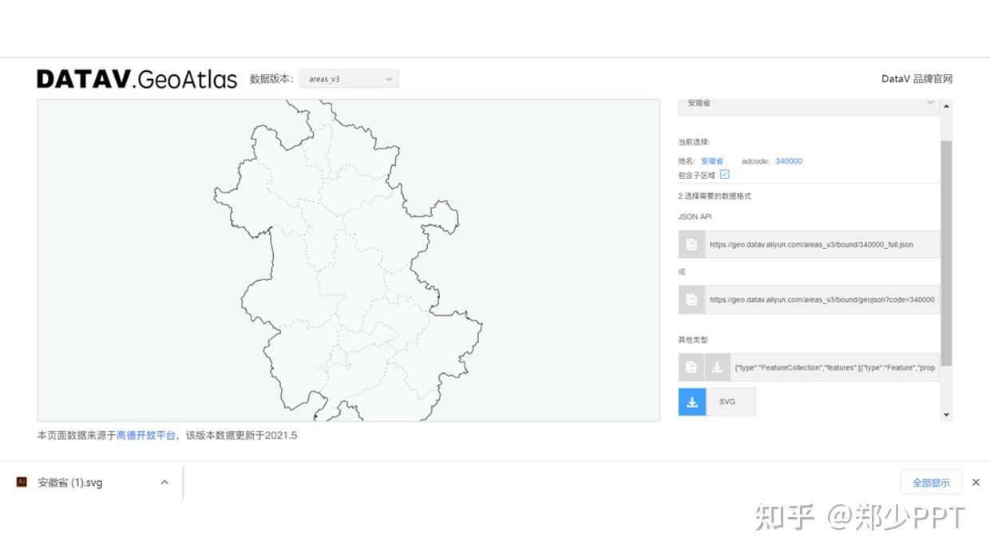Click the 数据版本 label area

[x=271, y=78]
